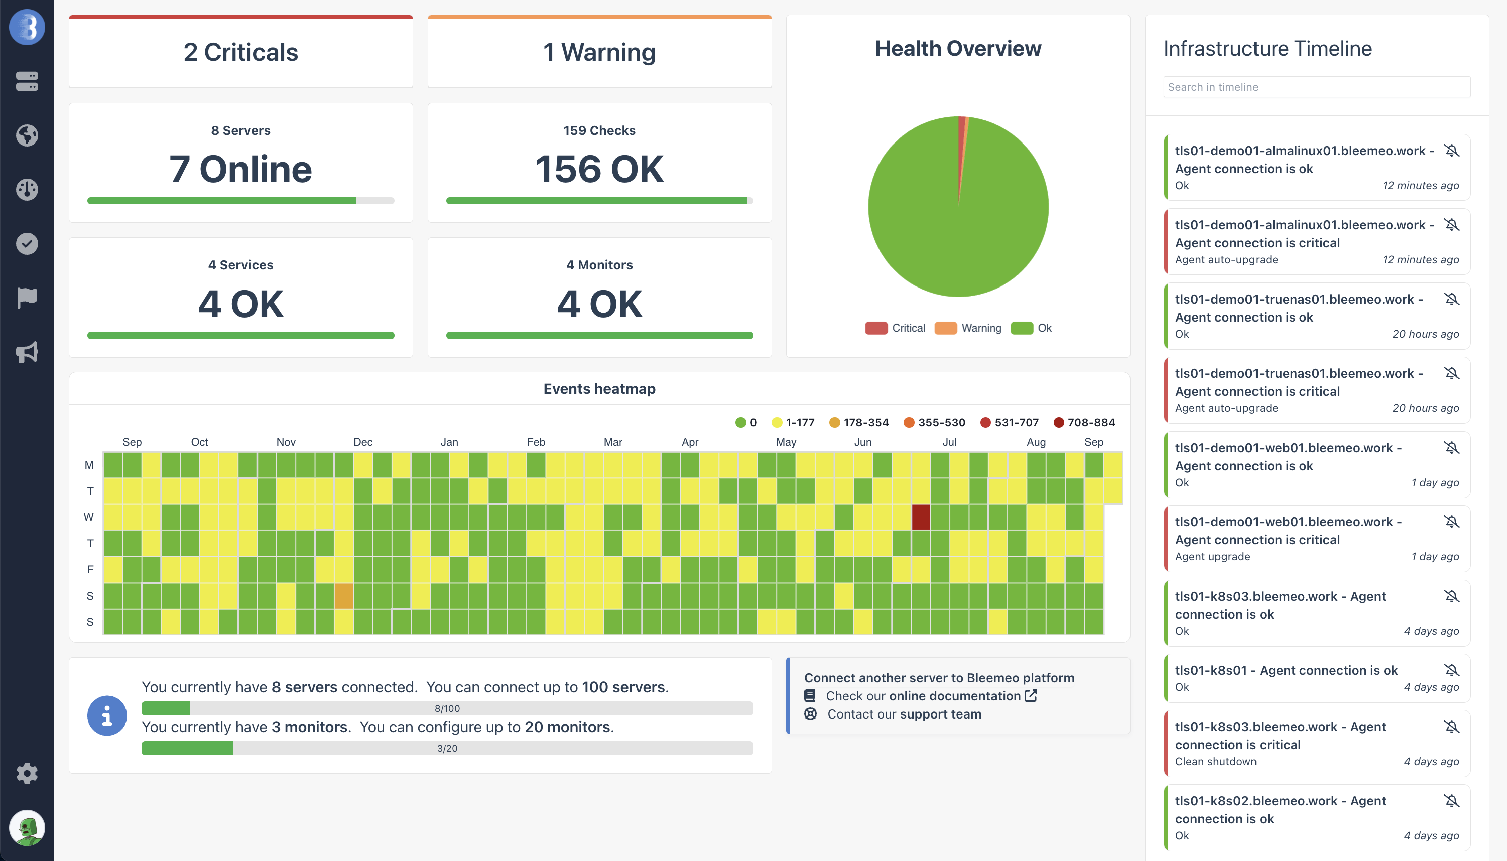Screen dimensions: 1507x861
Task: Open the 159 Checks 156 OK card
Action: click(599, 163)
